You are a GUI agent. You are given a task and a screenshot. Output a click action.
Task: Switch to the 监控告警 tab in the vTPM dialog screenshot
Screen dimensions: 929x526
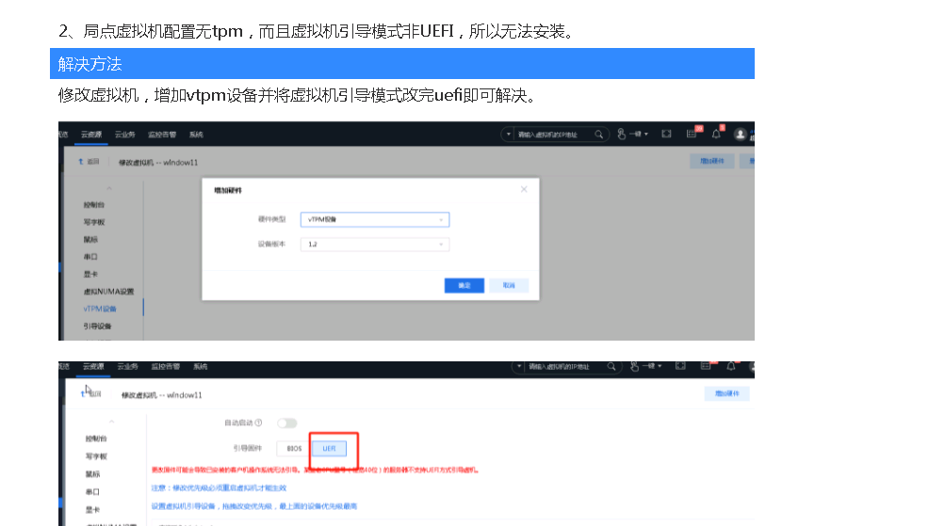coord(162,135)
